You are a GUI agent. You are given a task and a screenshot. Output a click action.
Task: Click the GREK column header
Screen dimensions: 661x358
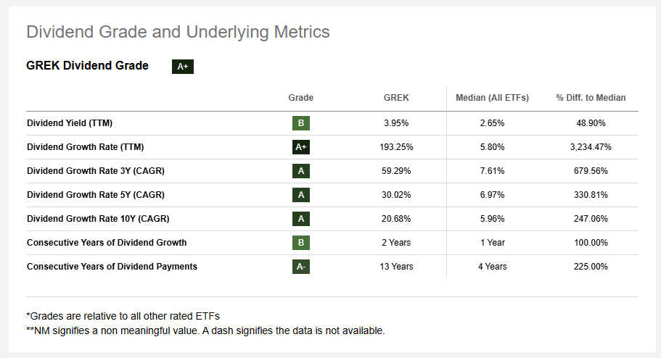pyautogui.click(x=397, y=98)
